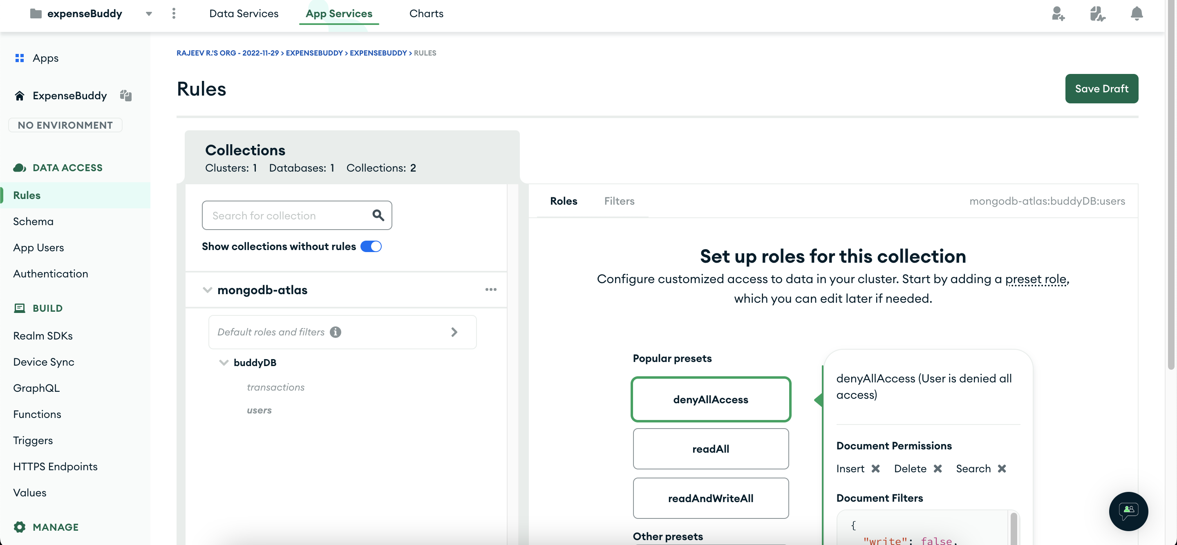This screenshot has height=545, width=1177.
Task: Open the support chat bubble
Action: click(x=1128, y=511)
